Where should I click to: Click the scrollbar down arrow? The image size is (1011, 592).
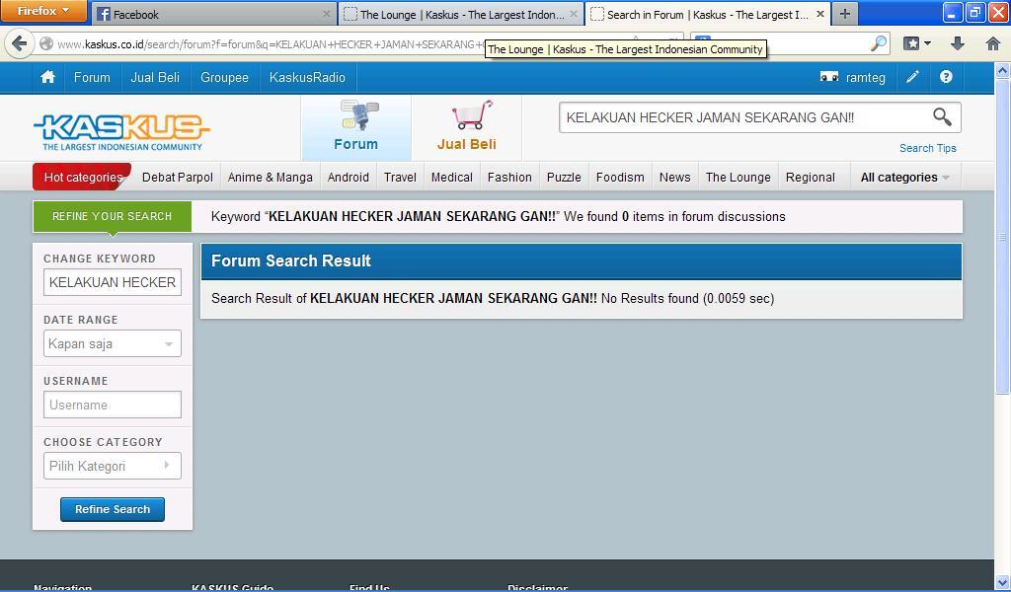(1003, 582)
